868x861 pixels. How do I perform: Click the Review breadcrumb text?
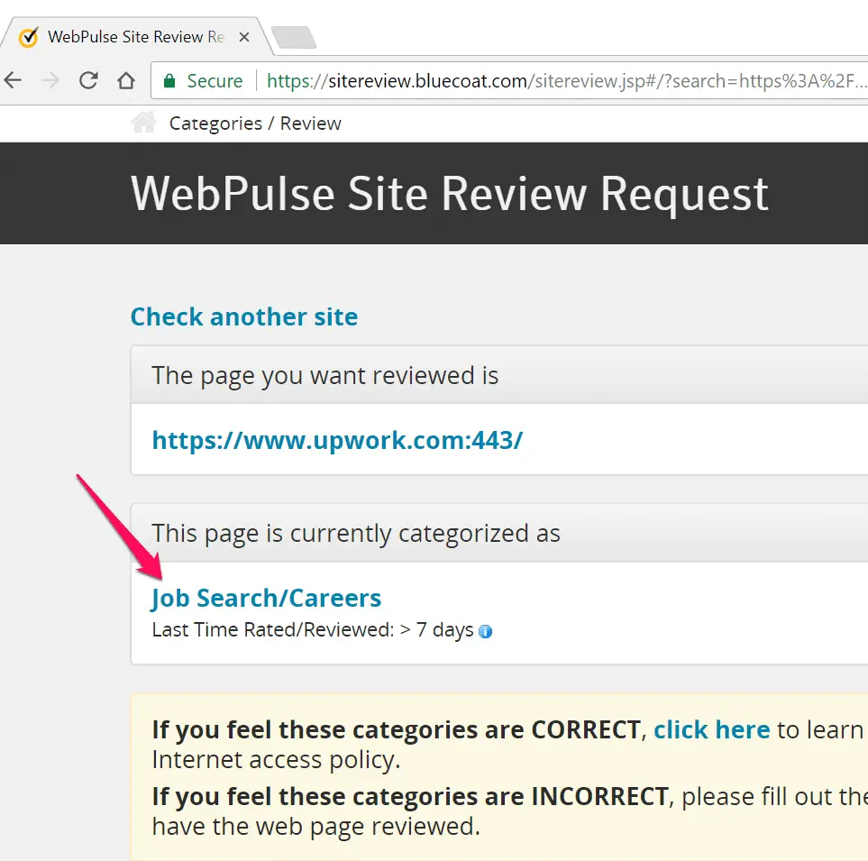(x=311, y=124)
